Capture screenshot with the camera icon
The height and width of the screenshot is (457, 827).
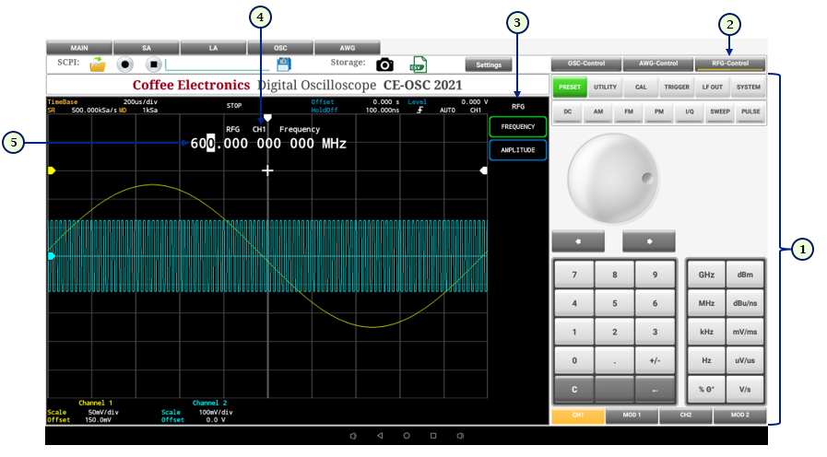click(x=385, y=64)
